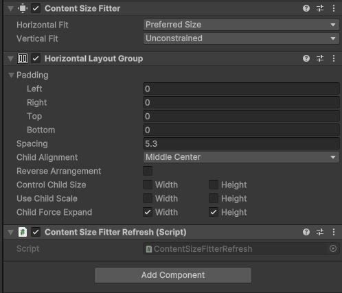Enable Reverse Arrangement checkbox
The image size is (342, 293).
(148, 171)
